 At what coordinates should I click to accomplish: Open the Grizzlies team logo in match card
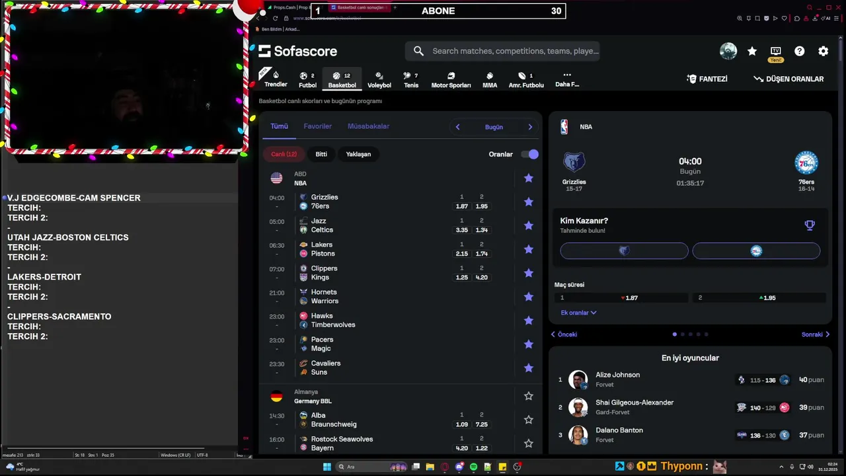coord(574,163)
